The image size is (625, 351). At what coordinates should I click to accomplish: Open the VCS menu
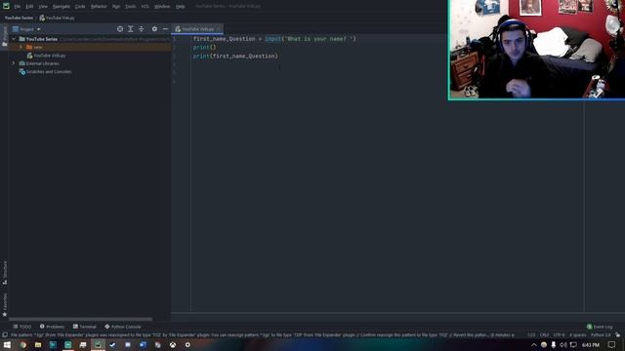[x=145, y=7]
